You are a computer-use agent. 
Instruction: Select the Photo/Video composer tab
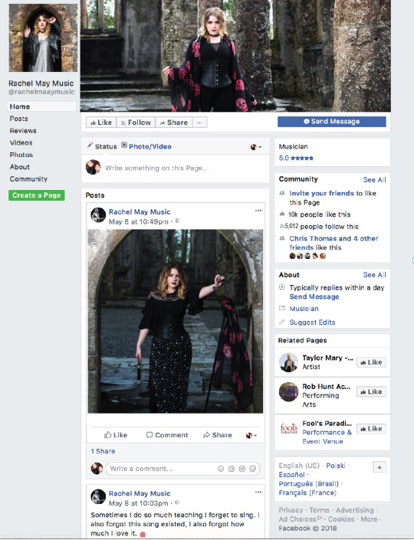[x=146, y=146]
